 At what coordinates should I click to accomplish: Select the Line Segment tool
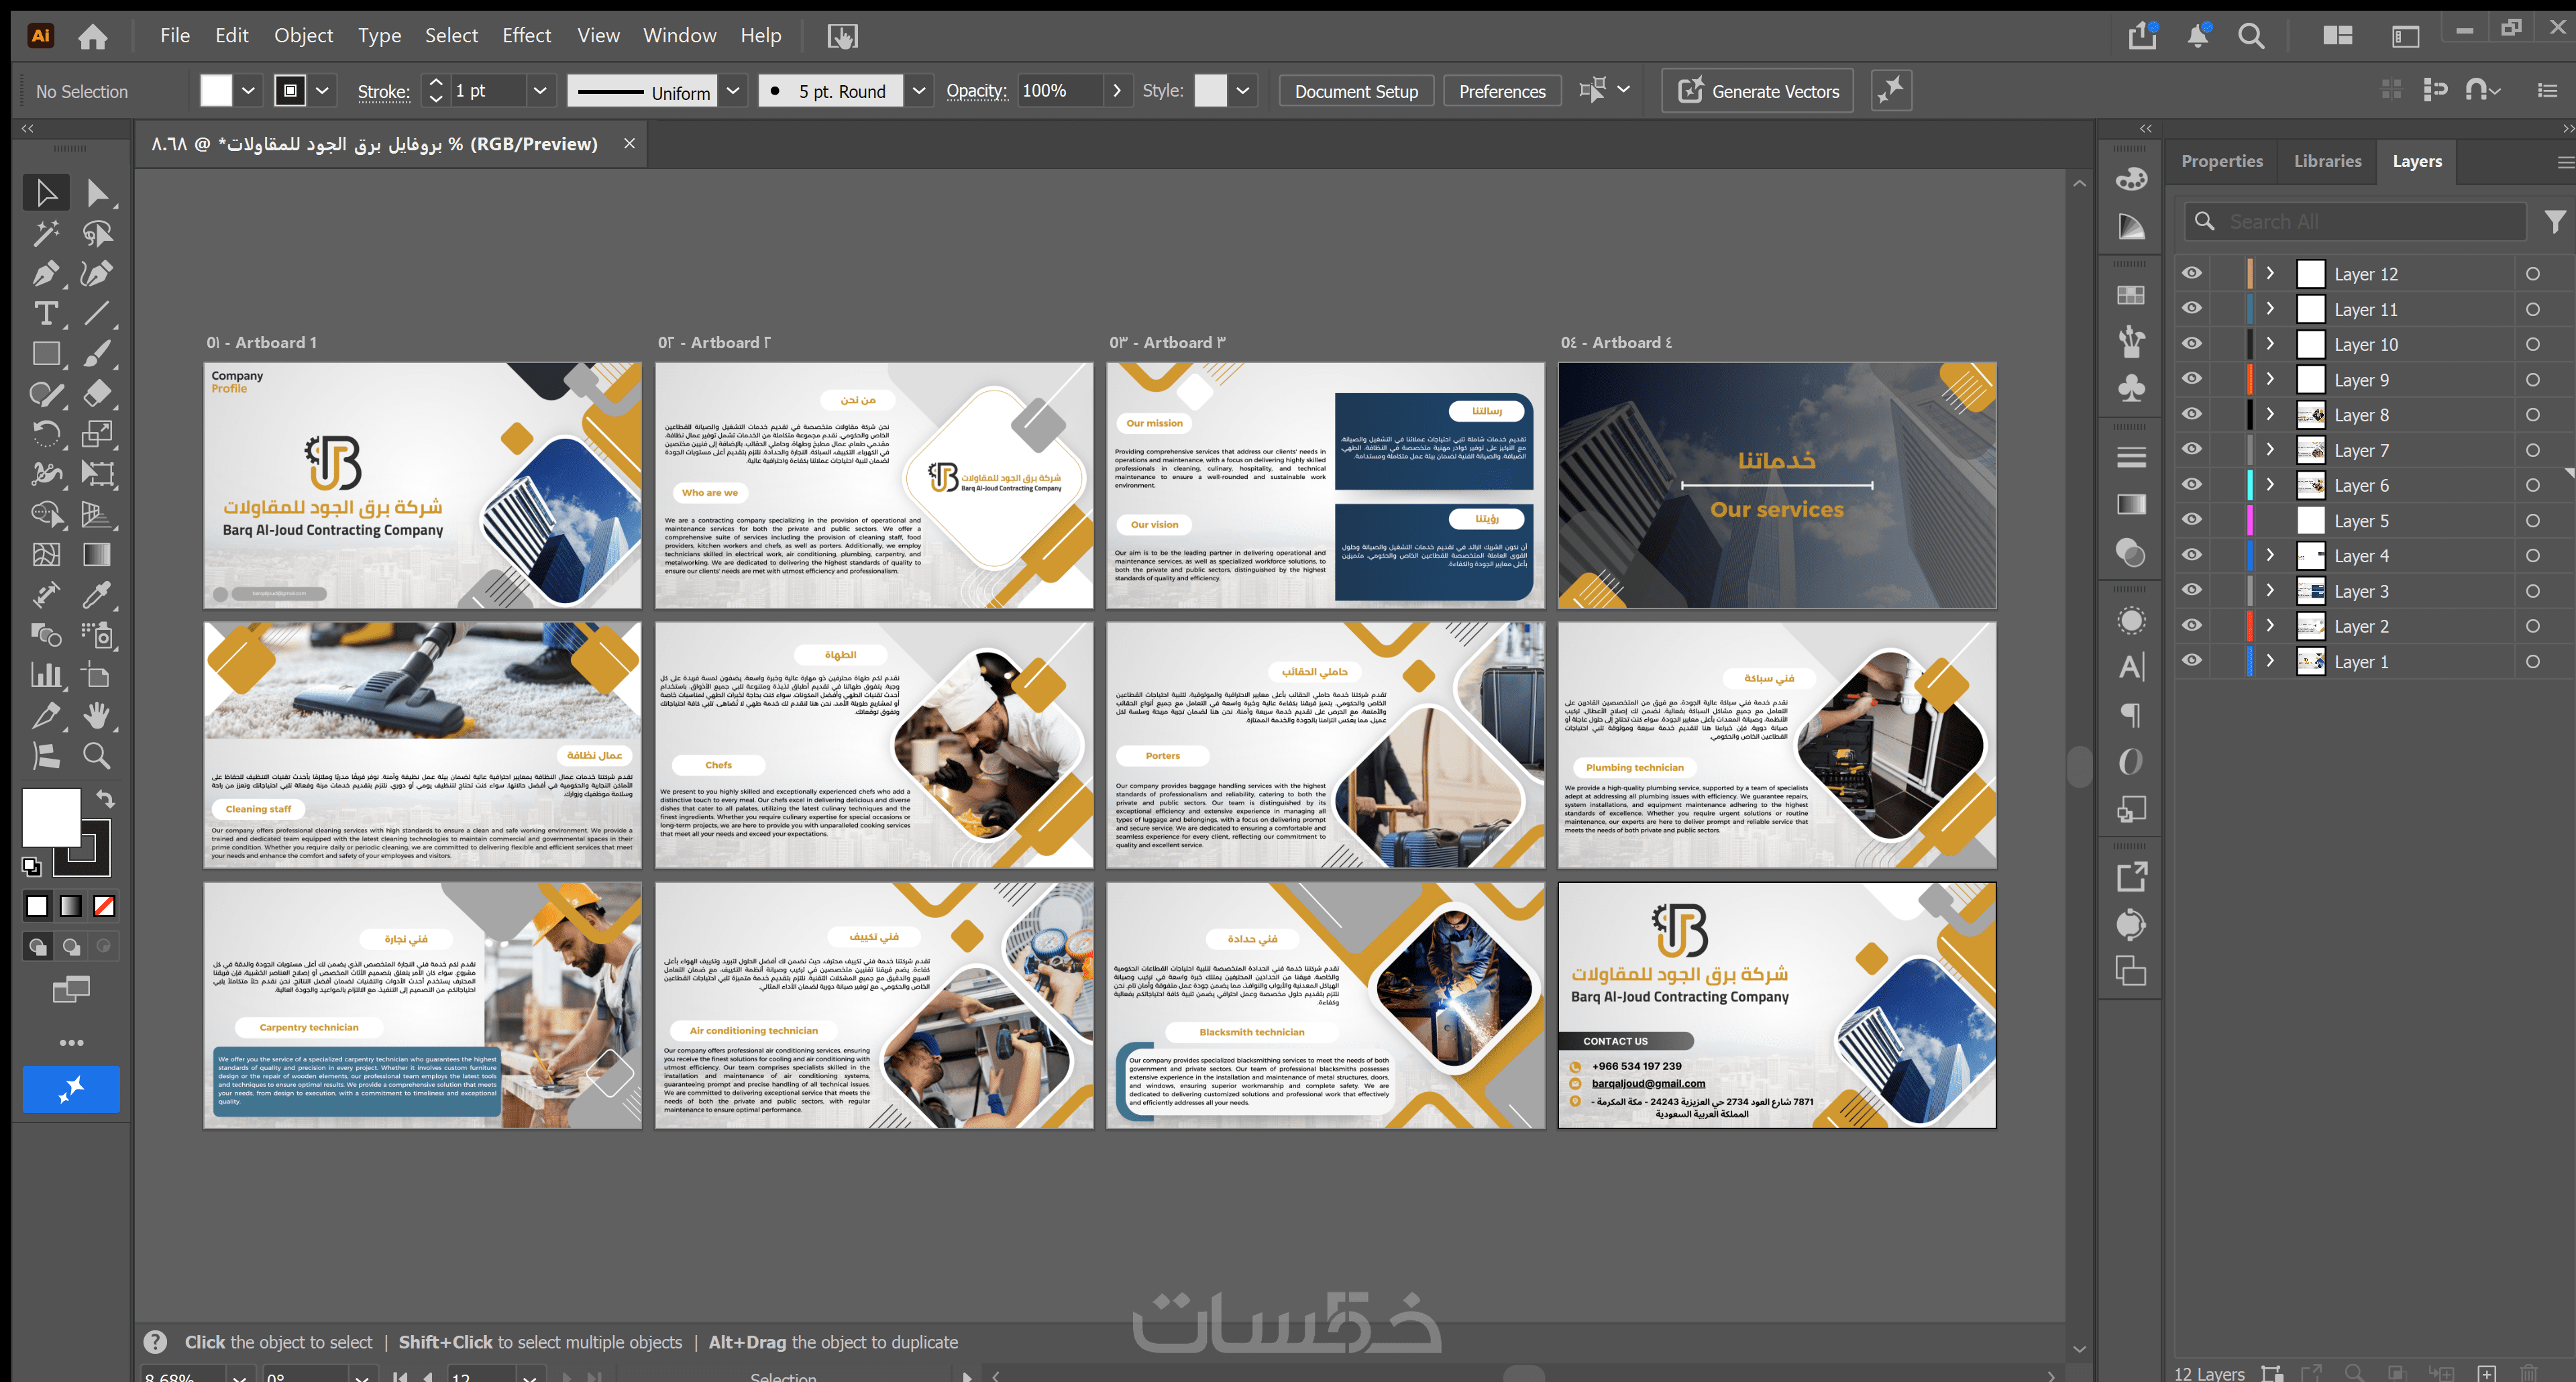point(97,313)
